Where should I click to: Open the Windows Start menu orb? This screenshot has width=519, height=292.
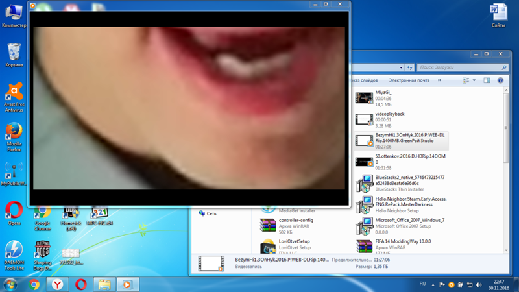pos(10,284)
